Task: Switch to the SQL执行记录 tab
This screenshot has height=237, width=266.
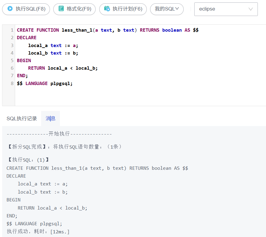Action: pos(22,118)
